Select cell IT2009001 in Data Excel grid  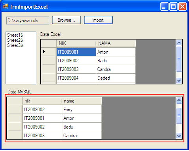tap(76, 52)
